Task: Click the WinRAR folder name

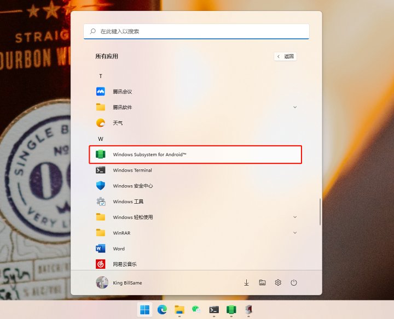Action: click(121, 233)
